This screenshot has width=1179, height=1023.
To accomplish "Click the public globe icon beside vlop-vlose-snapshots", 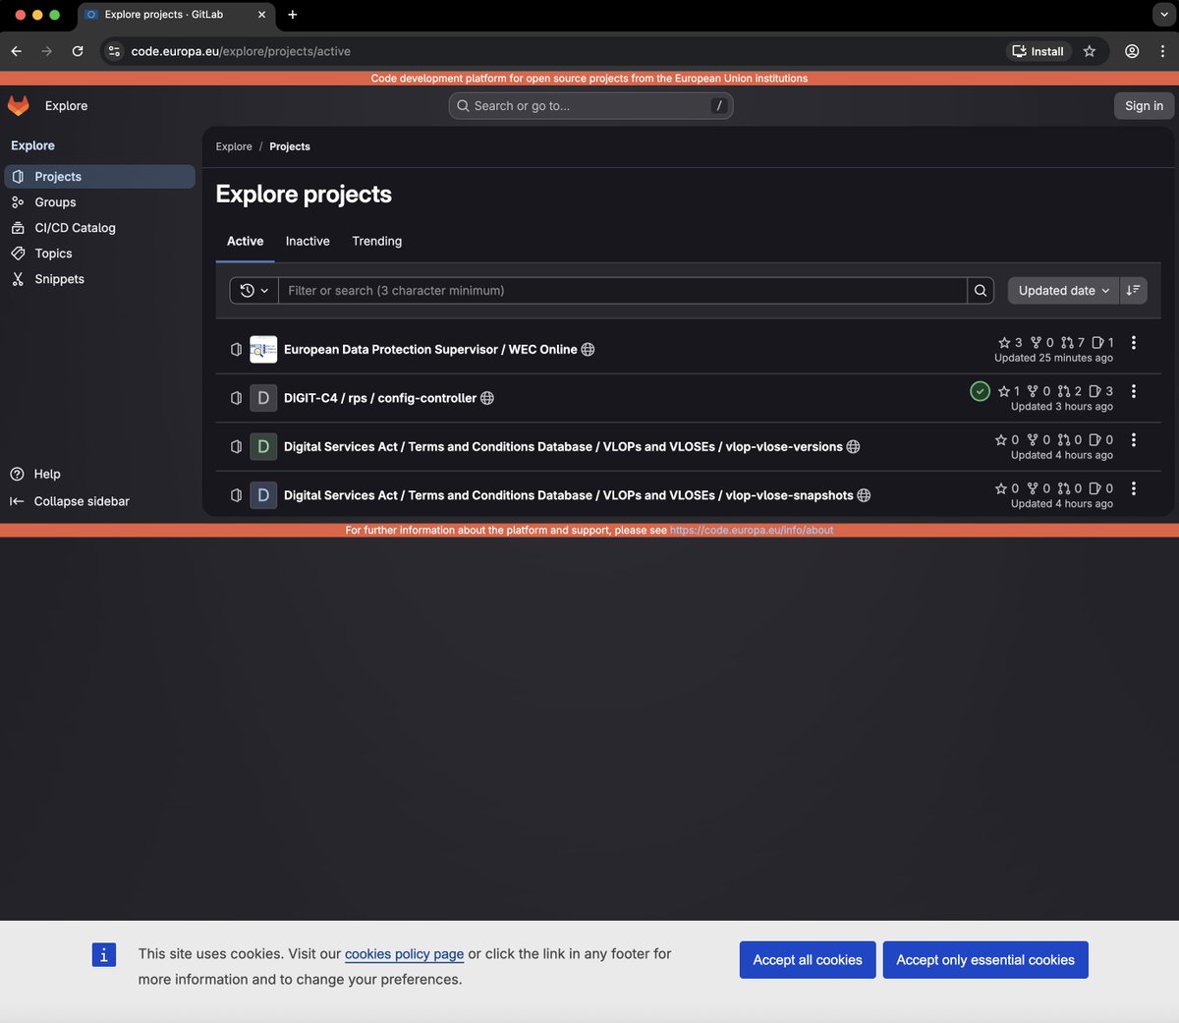I will [864, 495].
